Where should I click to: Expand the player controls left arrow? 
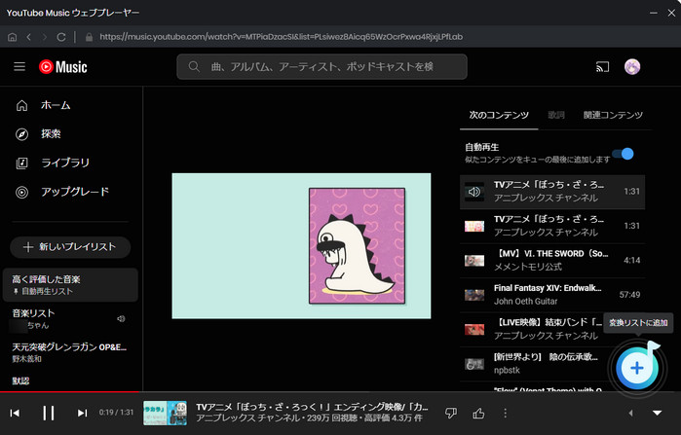pos(630,413)
